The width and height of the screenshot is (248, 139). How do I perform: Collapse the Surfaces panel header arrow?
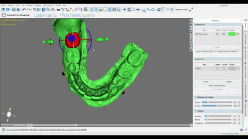coord(242,20)
